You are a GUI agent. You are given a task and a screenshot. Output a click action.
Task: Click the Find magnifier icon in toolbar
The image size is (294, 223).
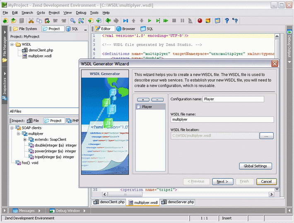[x=72, y=21]
